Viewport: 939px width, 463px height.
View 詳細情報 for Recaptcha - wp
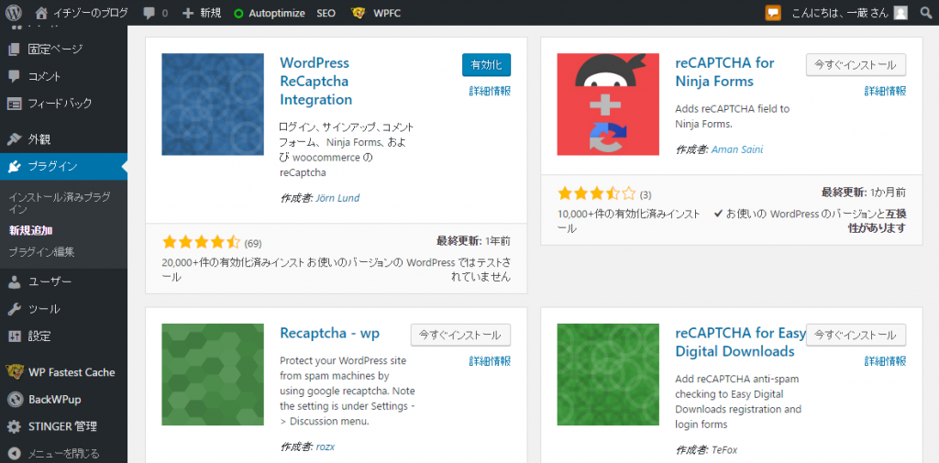pos(490,361)
